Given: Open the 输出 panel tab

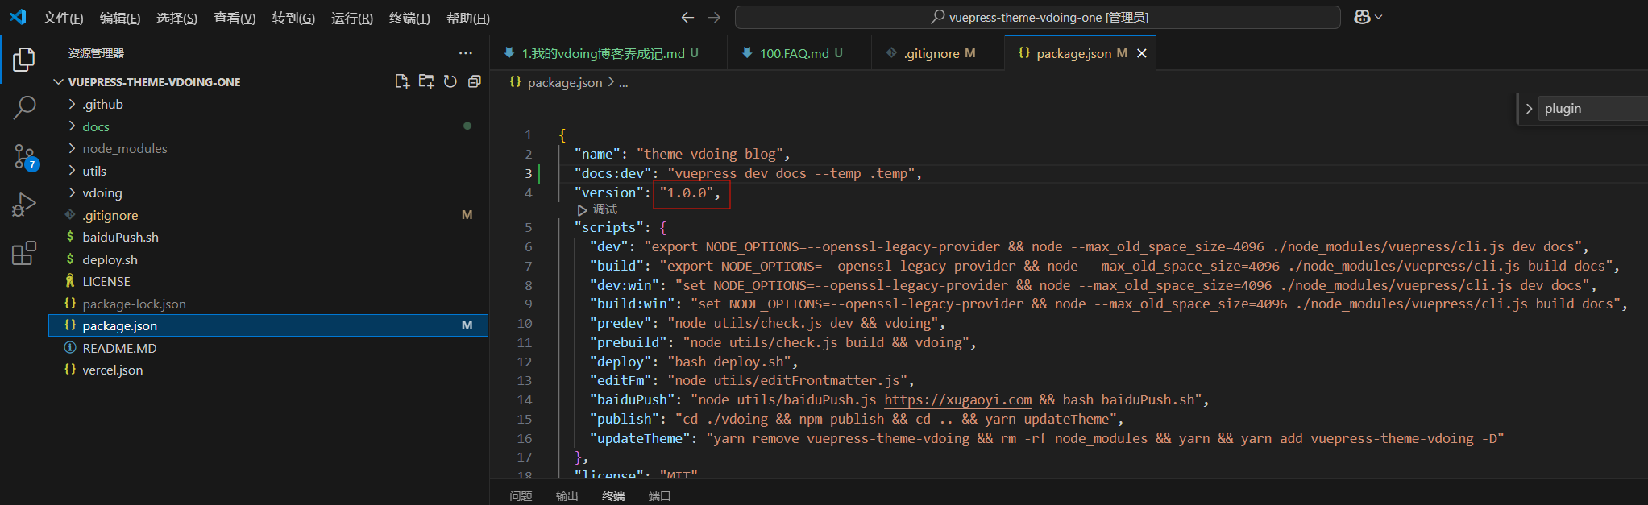Looking at the screenshot, I should pyautogui.click(x=567, y=496).
